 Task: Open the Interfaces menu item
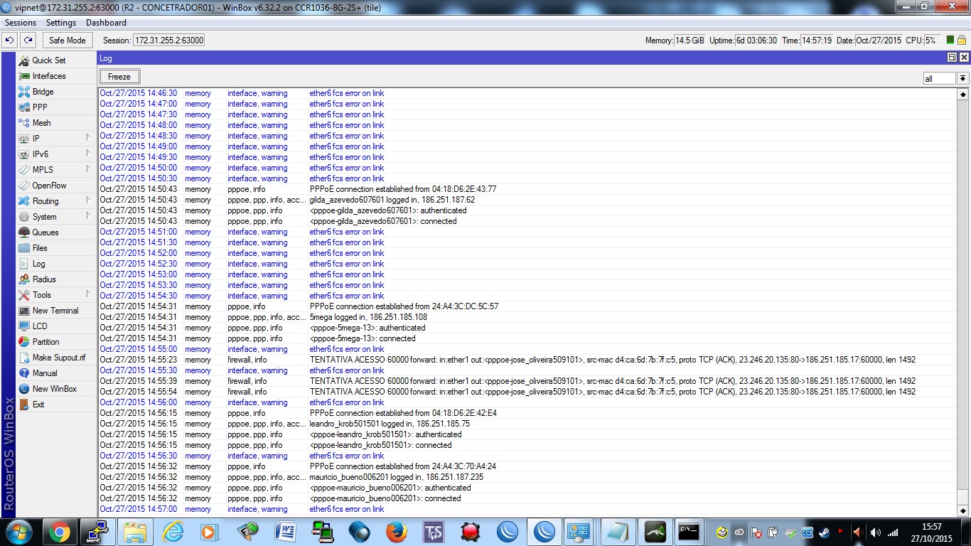click(48, 76)
